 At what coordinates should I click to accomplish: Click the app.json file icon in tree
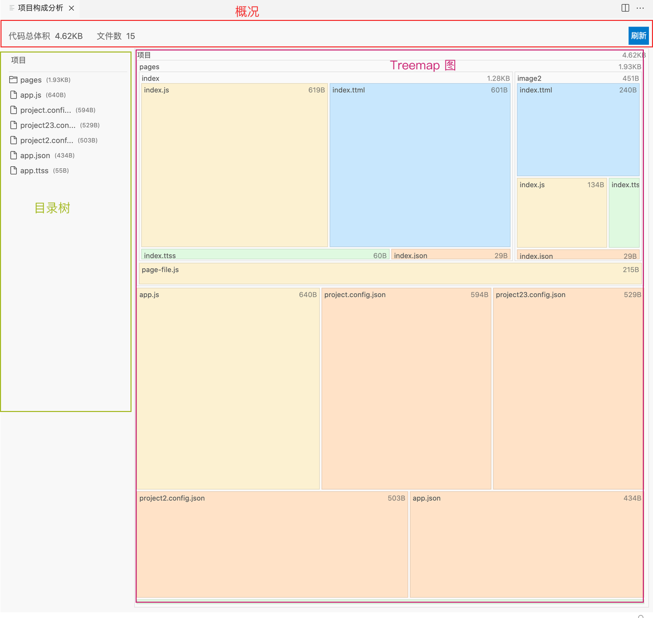coord(14,156)
